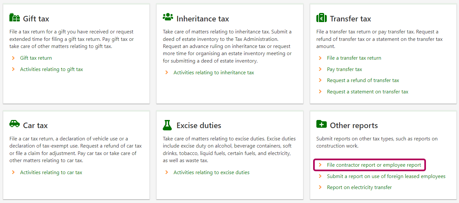Click the orange chevron before Pay transfer tax
The image size is (459, 203).
(320, 69)
